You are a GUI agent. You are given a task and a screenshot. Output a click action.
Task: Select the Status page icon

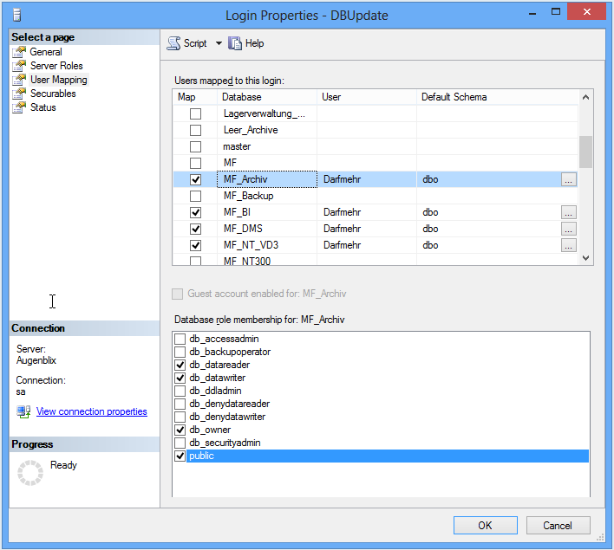coord(19,107)
